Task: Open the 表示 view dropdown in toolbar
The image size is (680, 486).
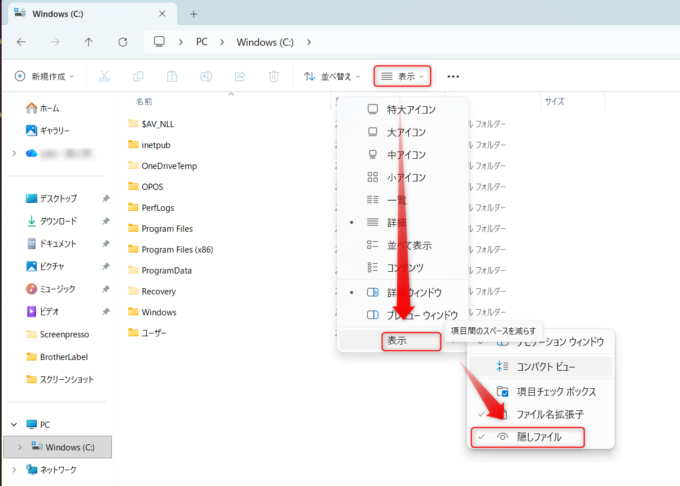Action: tap(402, 76)
